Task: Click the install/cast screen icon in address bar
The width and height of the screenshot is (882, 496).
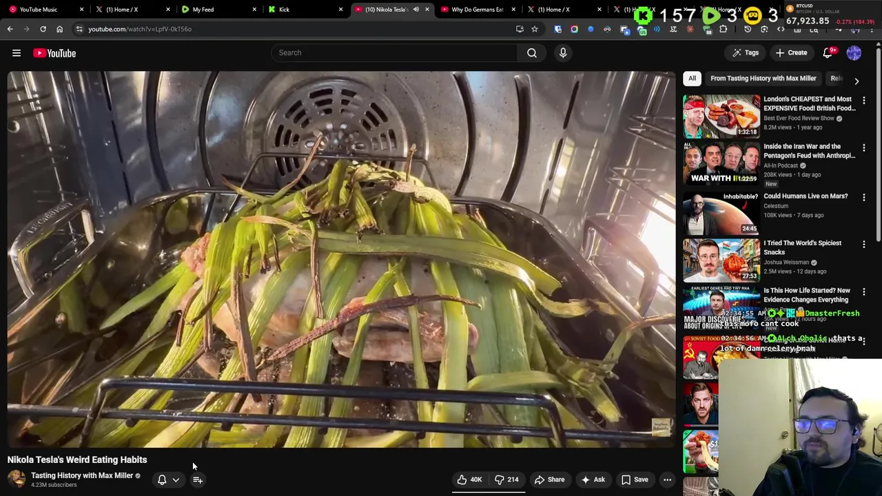Action: pyautogui.click(x=520, y=29)
